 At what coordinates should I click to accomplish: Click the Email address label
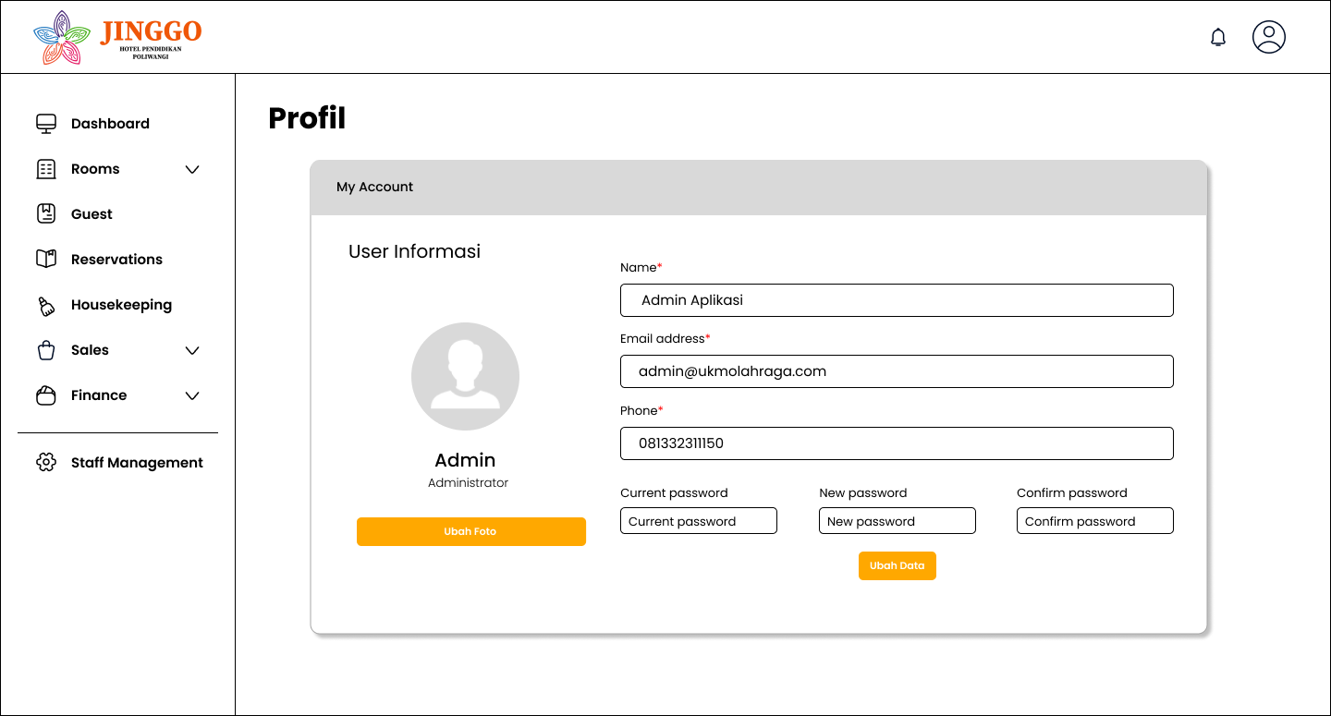tap(665, 339)
